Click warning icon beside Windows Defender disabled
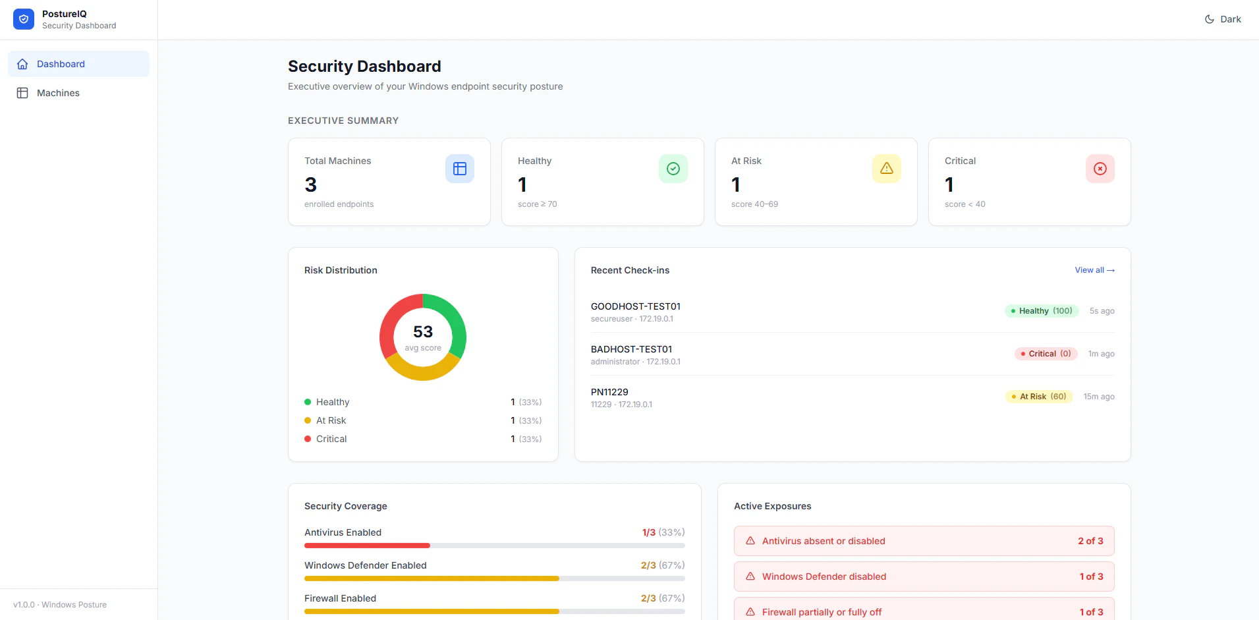 pos(750,577)
